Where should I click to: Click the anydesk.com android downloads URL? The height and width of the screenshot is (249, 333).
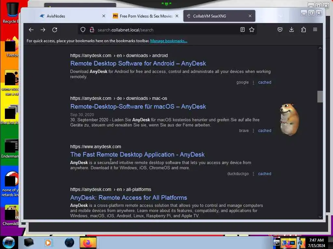pos(119,55)
